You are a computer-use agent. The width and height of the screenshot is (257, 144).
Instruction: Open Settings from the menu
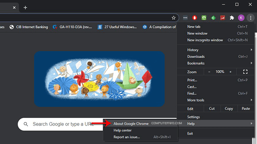tap(216, 117)
